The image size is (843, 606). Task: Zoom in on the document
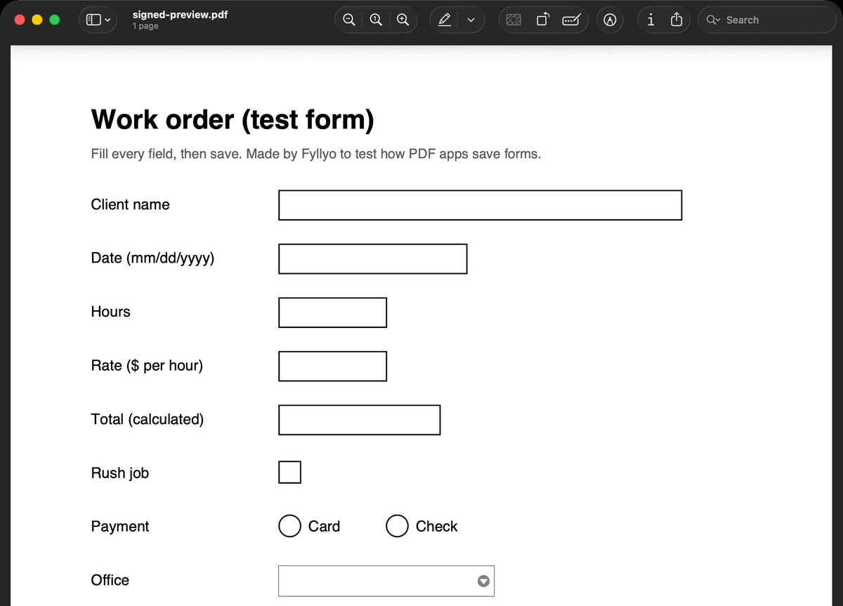[403, 20]
